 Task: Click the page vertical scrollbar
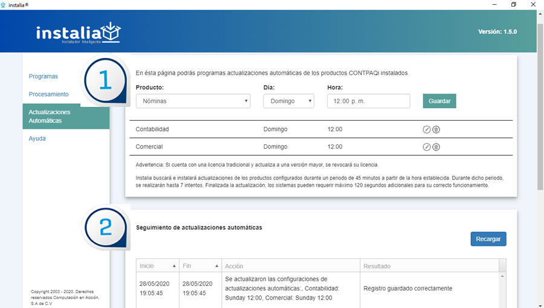(x=540, y=121)
